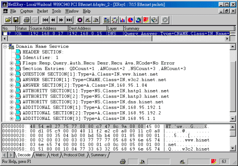Click the packet list horizontal scrollbar thumb
Viewport: 238px width, 166px height.
click(x=80, y=39)
